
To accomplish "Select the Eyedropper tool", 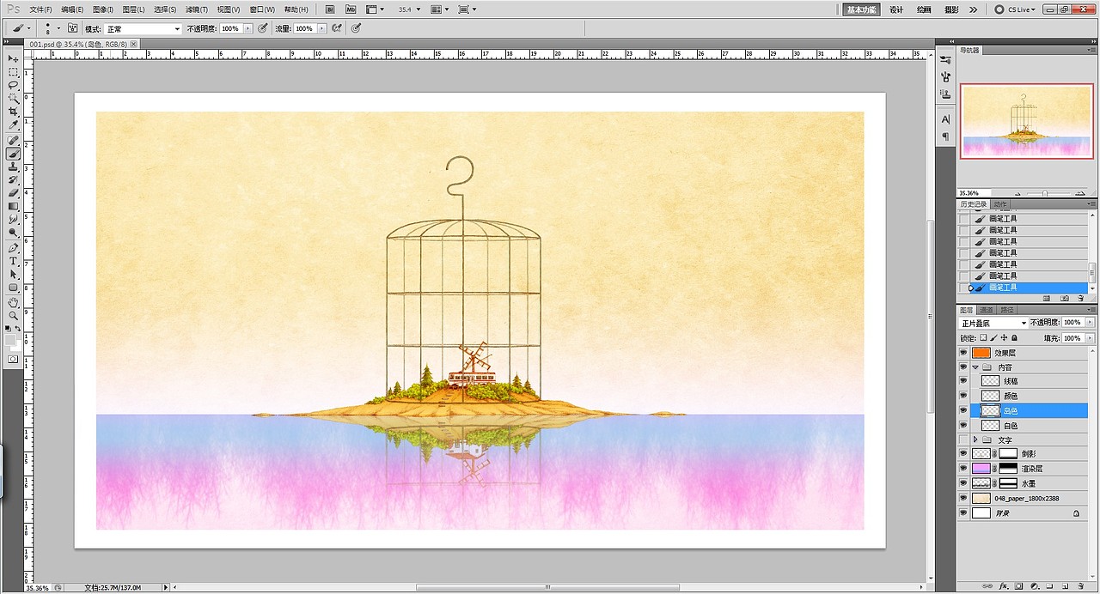I will tap(14, 125).
